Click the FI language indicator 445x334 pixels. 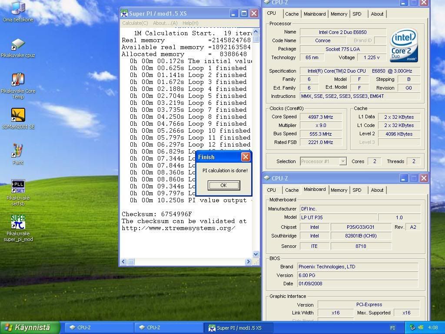click(392, 328)
